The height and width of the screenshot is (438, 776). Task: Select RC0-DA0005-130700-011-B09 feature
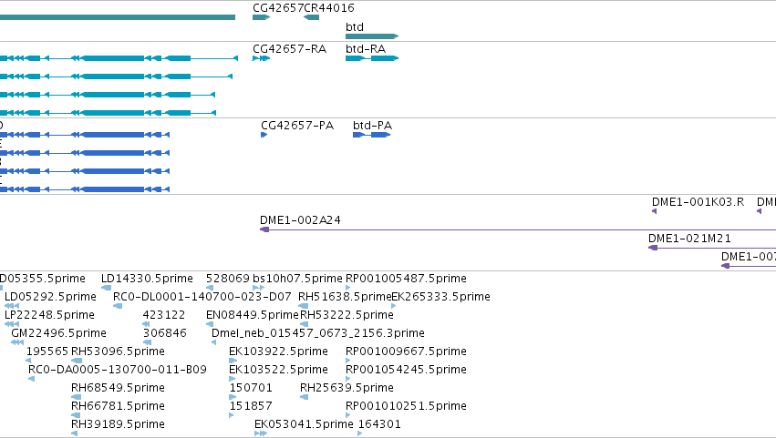31,379
